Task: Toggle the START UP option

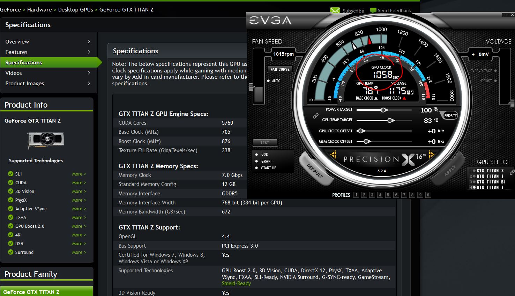Action: (x=257, y=168)
